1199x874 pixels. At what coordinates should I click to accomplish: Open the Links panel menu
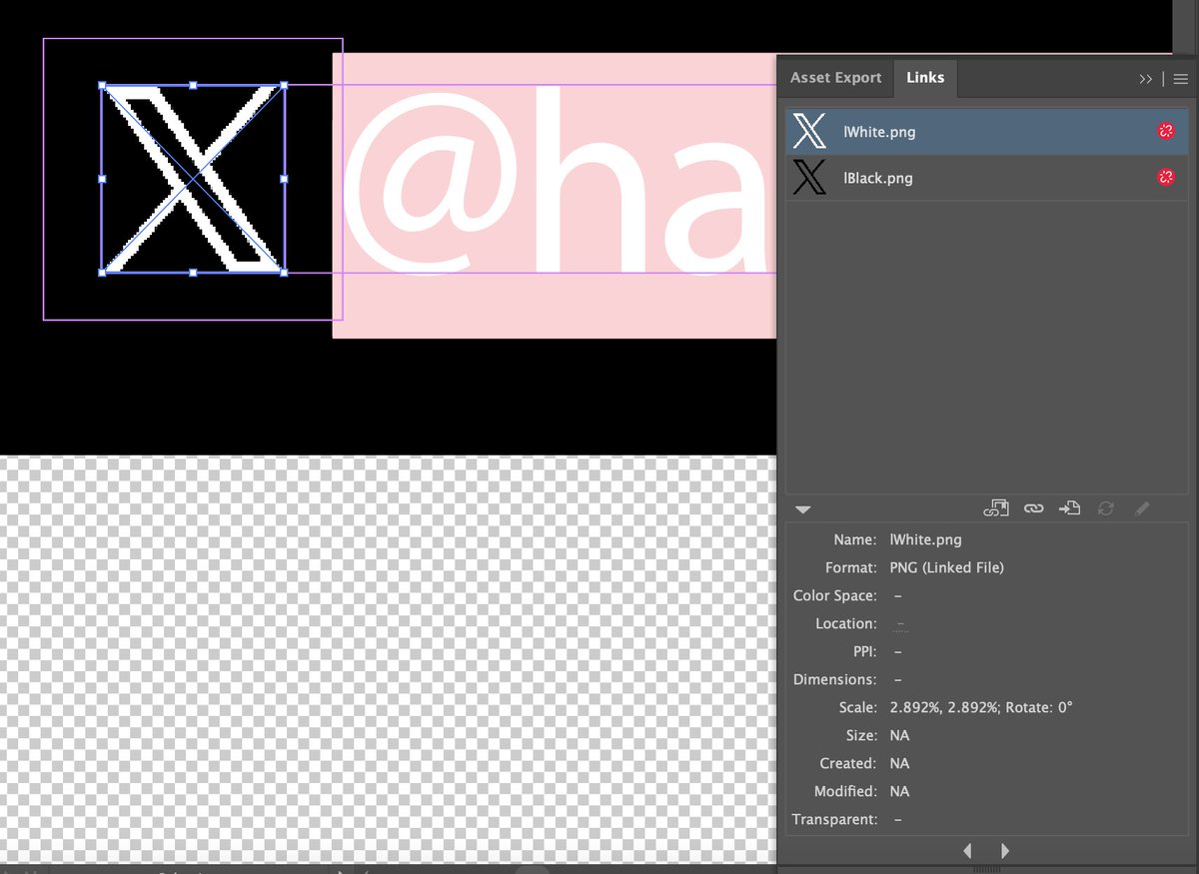coord(1181,78)
